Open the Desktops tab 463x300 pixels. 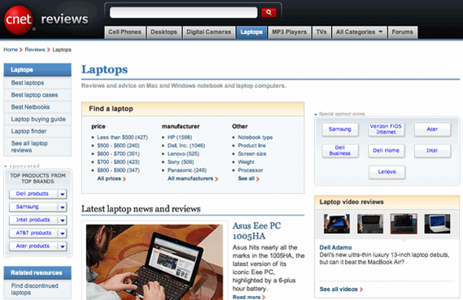[164, 33]
